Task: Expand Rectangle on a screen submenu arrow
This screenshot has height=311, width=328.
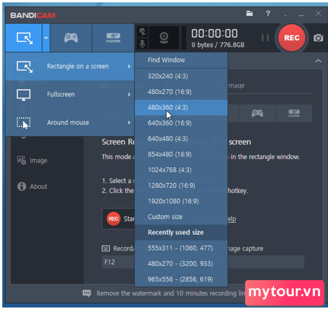Action: click(x=129, y=66)
